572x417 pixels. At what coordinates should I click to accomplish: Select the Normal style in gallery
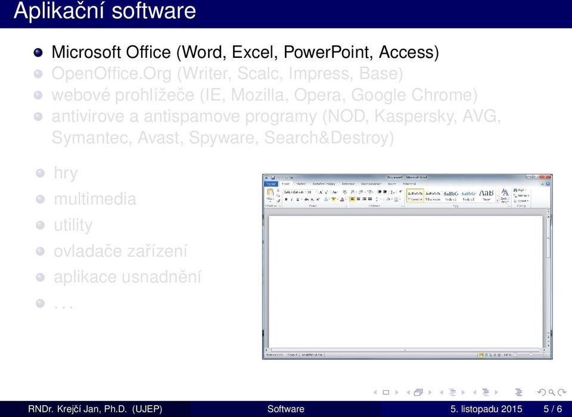tap(415, 195)
